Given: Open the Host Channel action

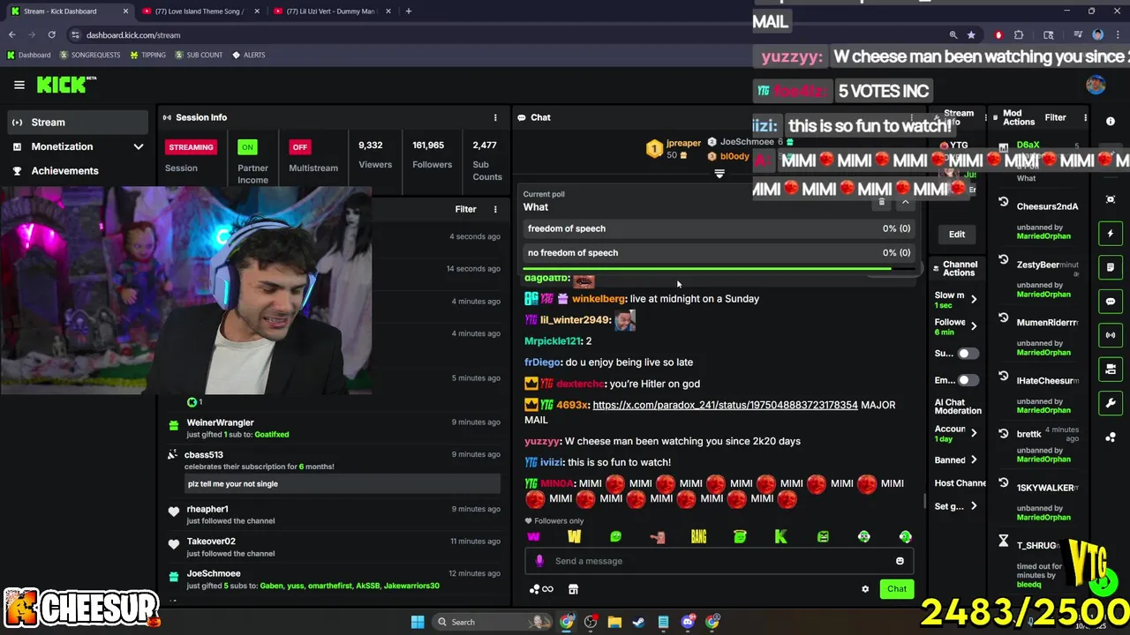Looking at the screenshot, I should click(x=960, y=483).
